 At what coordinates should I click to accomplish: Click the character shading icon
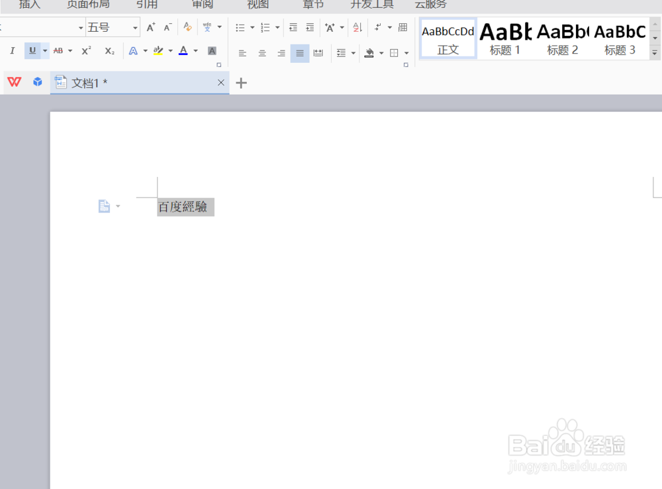click(212, 51)
